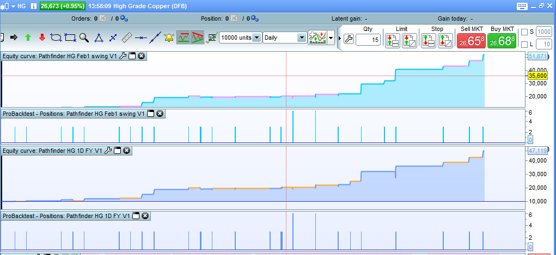Select the horizontal line tool

(x=141, y=38)
